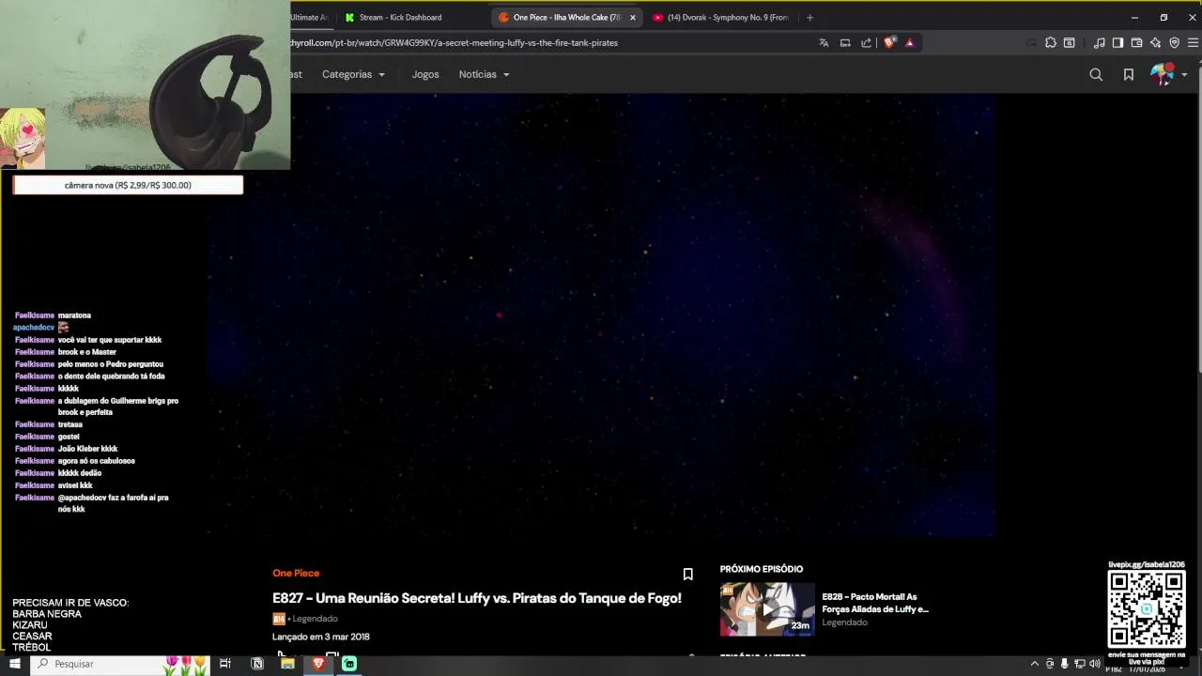This screenshot has height=676, width=1202.
Task: Click the microphone system tray icon
Action: coord(1065,664)
